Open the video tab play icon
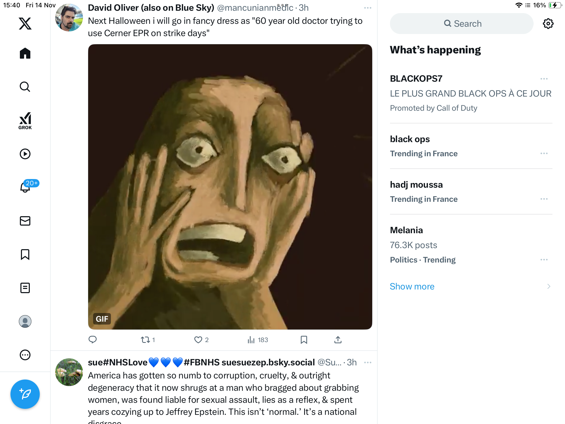The image size is (565, 424). (x=25, y=154)
